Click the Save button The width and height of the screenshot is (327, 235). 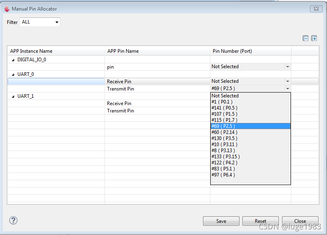point(221,221)
